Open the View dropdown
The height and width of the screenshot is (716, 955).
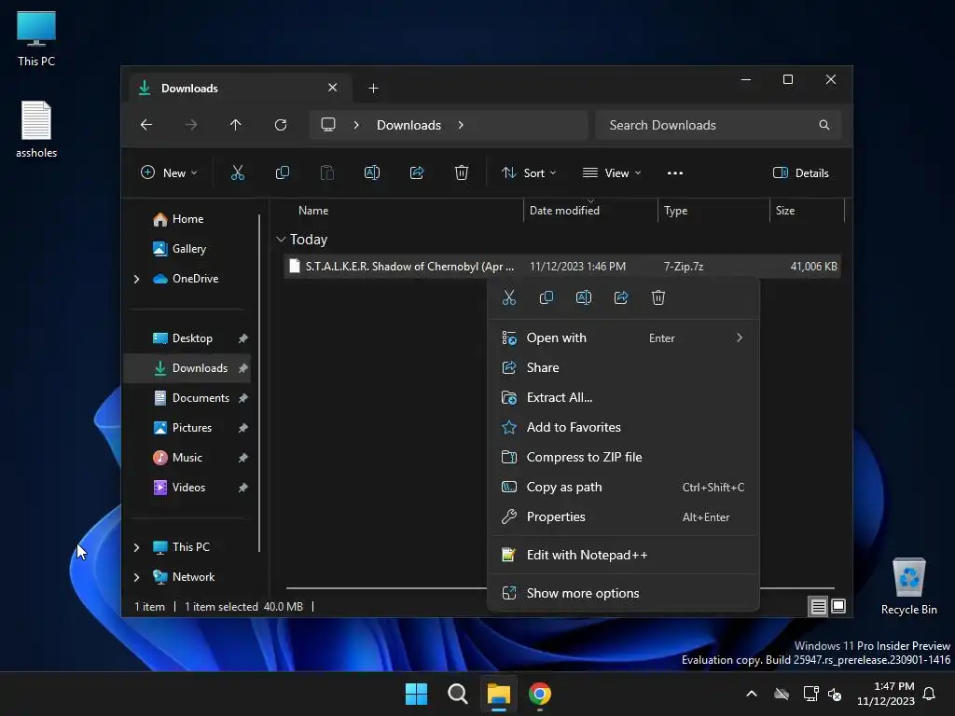tap(612, 172)
